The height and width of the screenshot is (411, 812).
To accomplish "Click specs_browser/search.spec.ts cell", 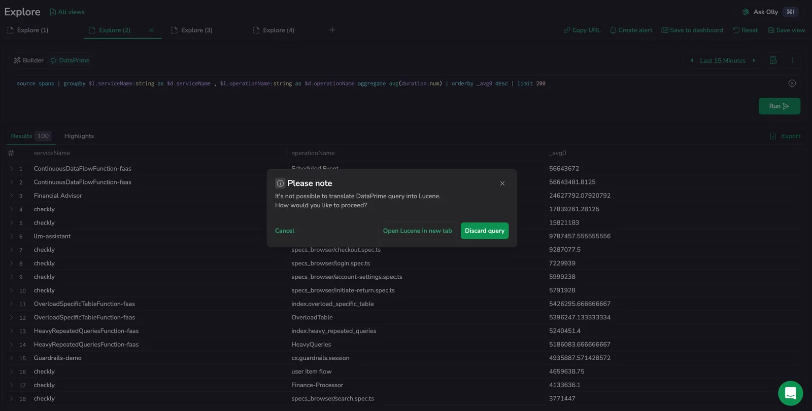I will (332, 399).
